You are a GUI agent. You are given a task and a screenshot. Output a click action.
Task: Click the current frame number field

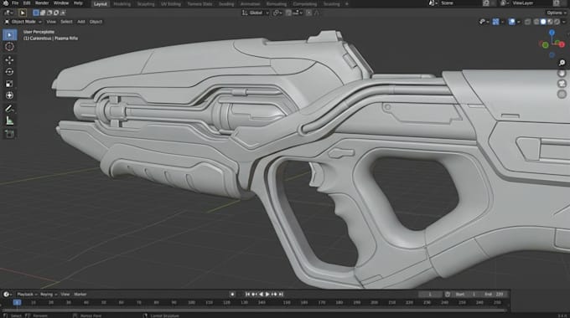(430, 295)
